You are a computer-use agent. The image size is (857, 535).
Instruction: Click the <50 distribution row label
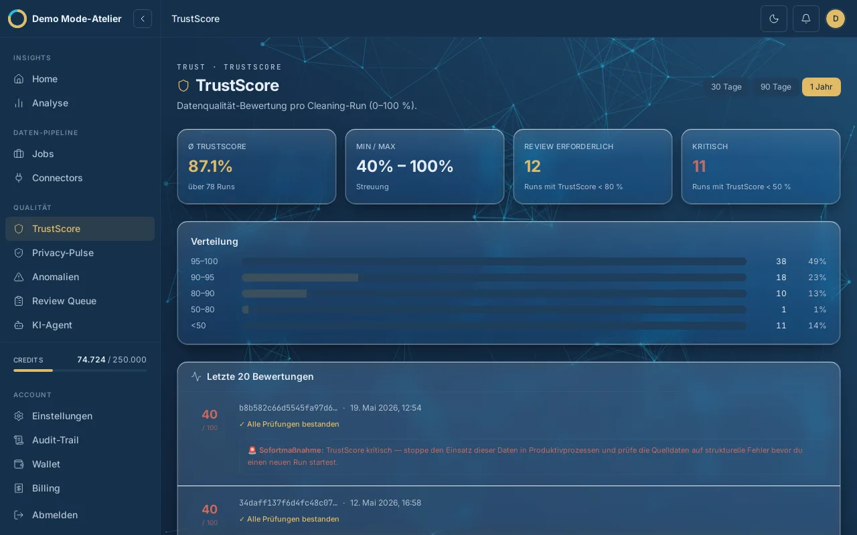point(198,326)
